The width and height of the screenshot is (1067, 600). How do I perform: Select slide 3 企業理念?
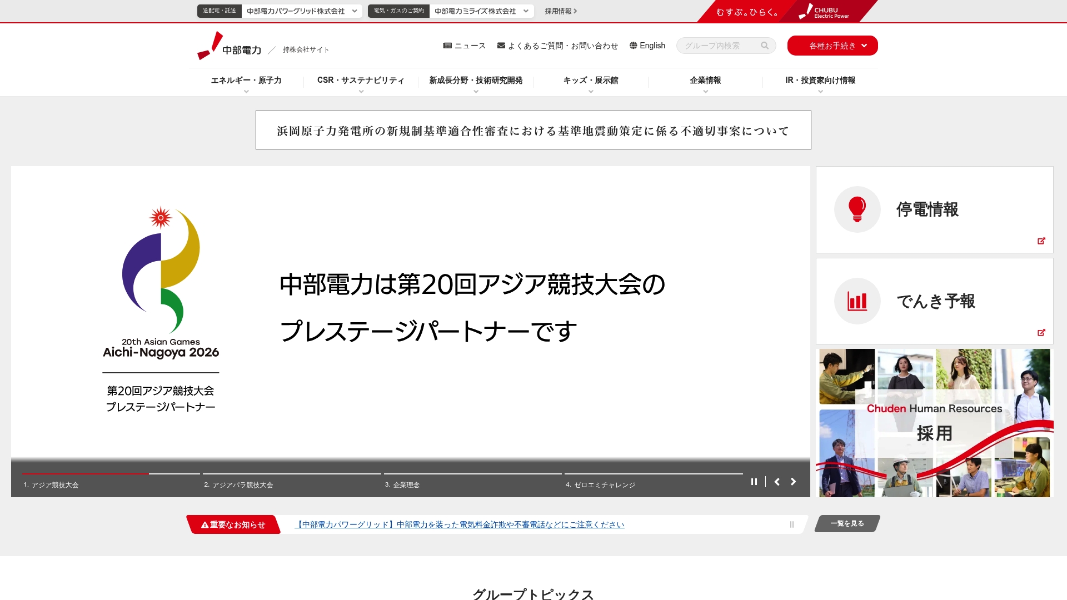pyautogui.click(x=473, y=481)
